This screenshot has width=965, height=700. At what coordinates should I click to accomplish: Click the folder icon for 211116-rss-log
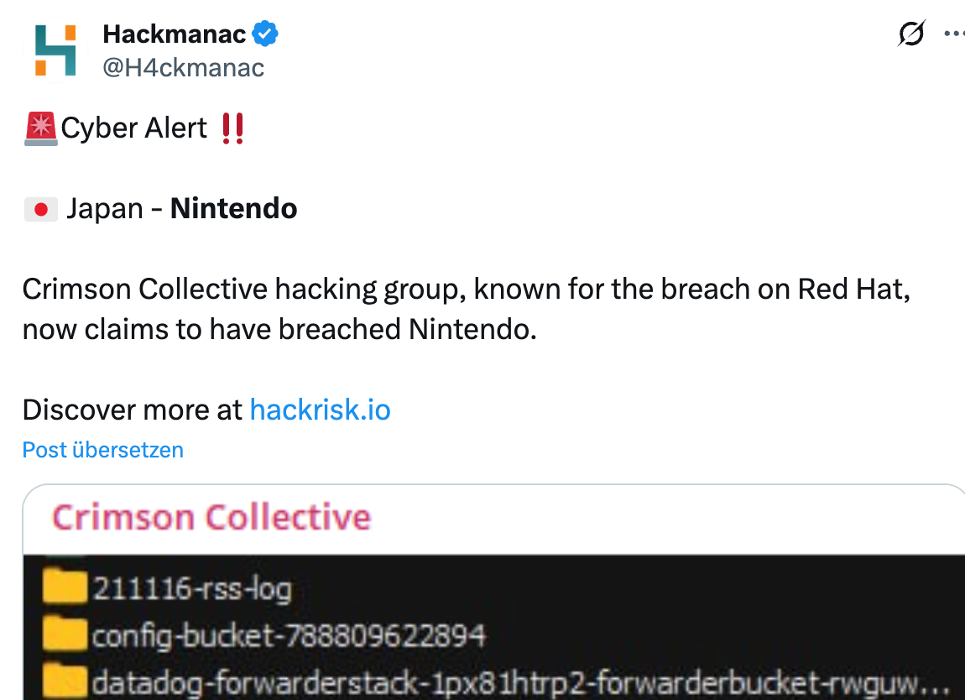tap(65, 588)
